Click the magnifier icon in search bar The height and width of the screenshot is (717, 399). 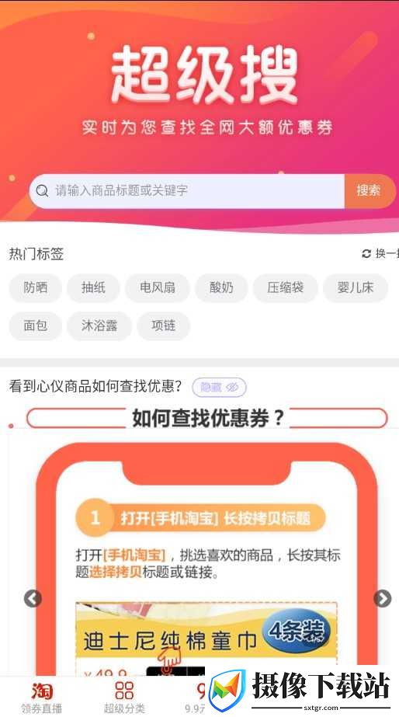click(42, 190)
